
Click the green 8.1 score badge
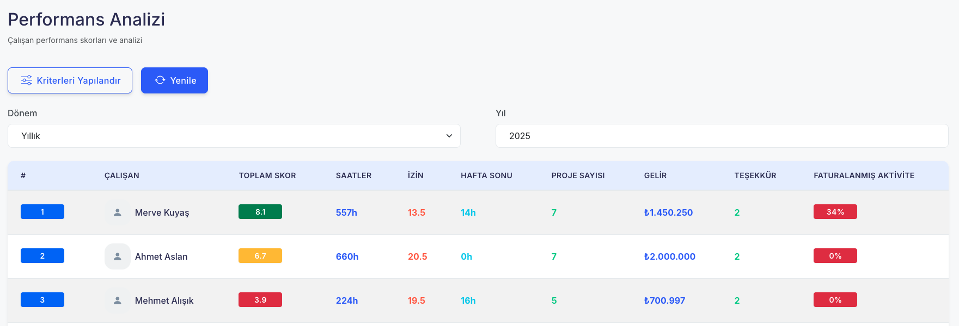point(260,212)
